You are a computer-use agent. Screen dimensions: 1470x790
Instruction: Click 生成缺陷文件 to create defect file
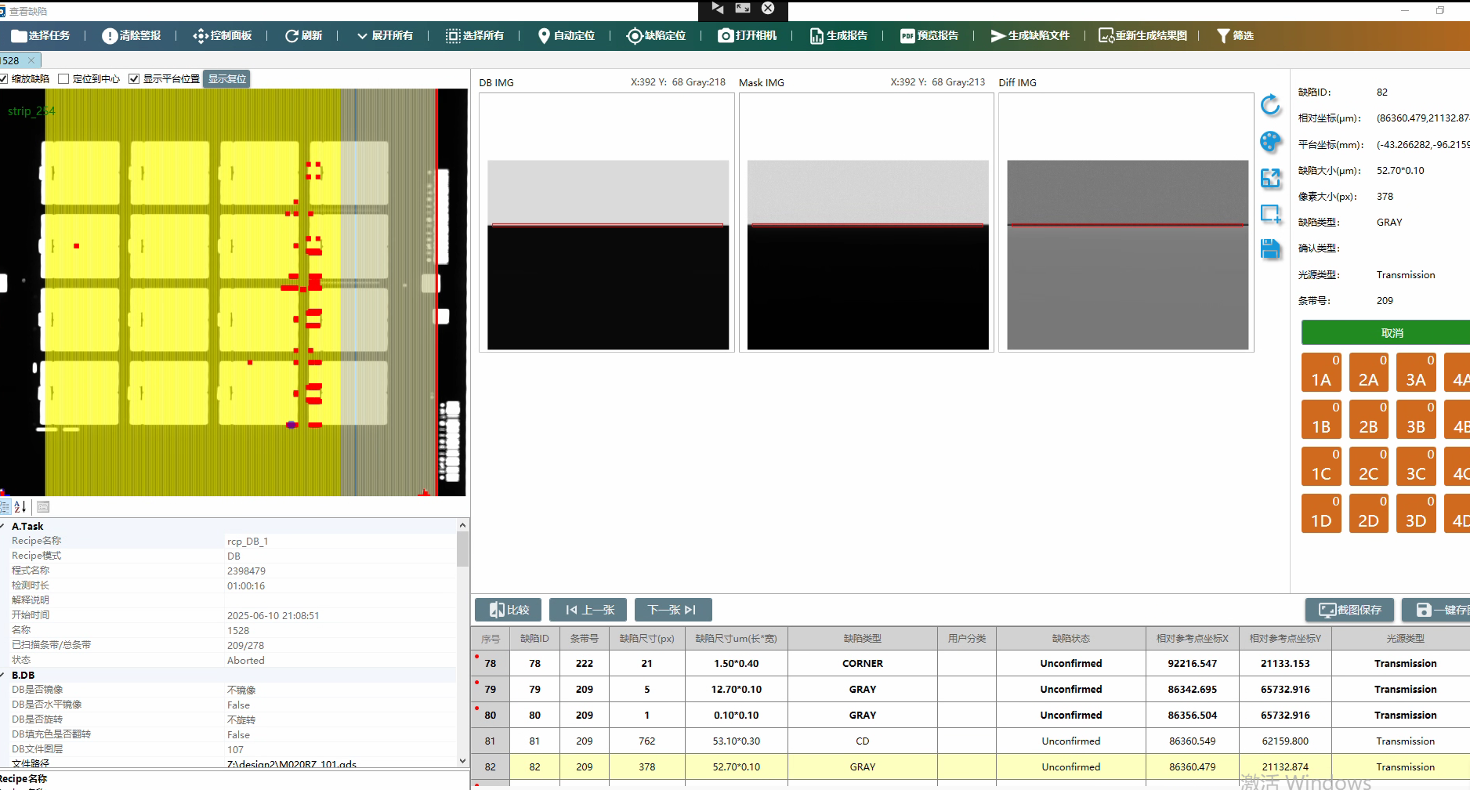1030,36
